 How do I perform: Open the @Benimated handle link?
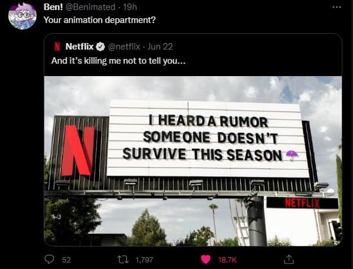coord(90,7)
